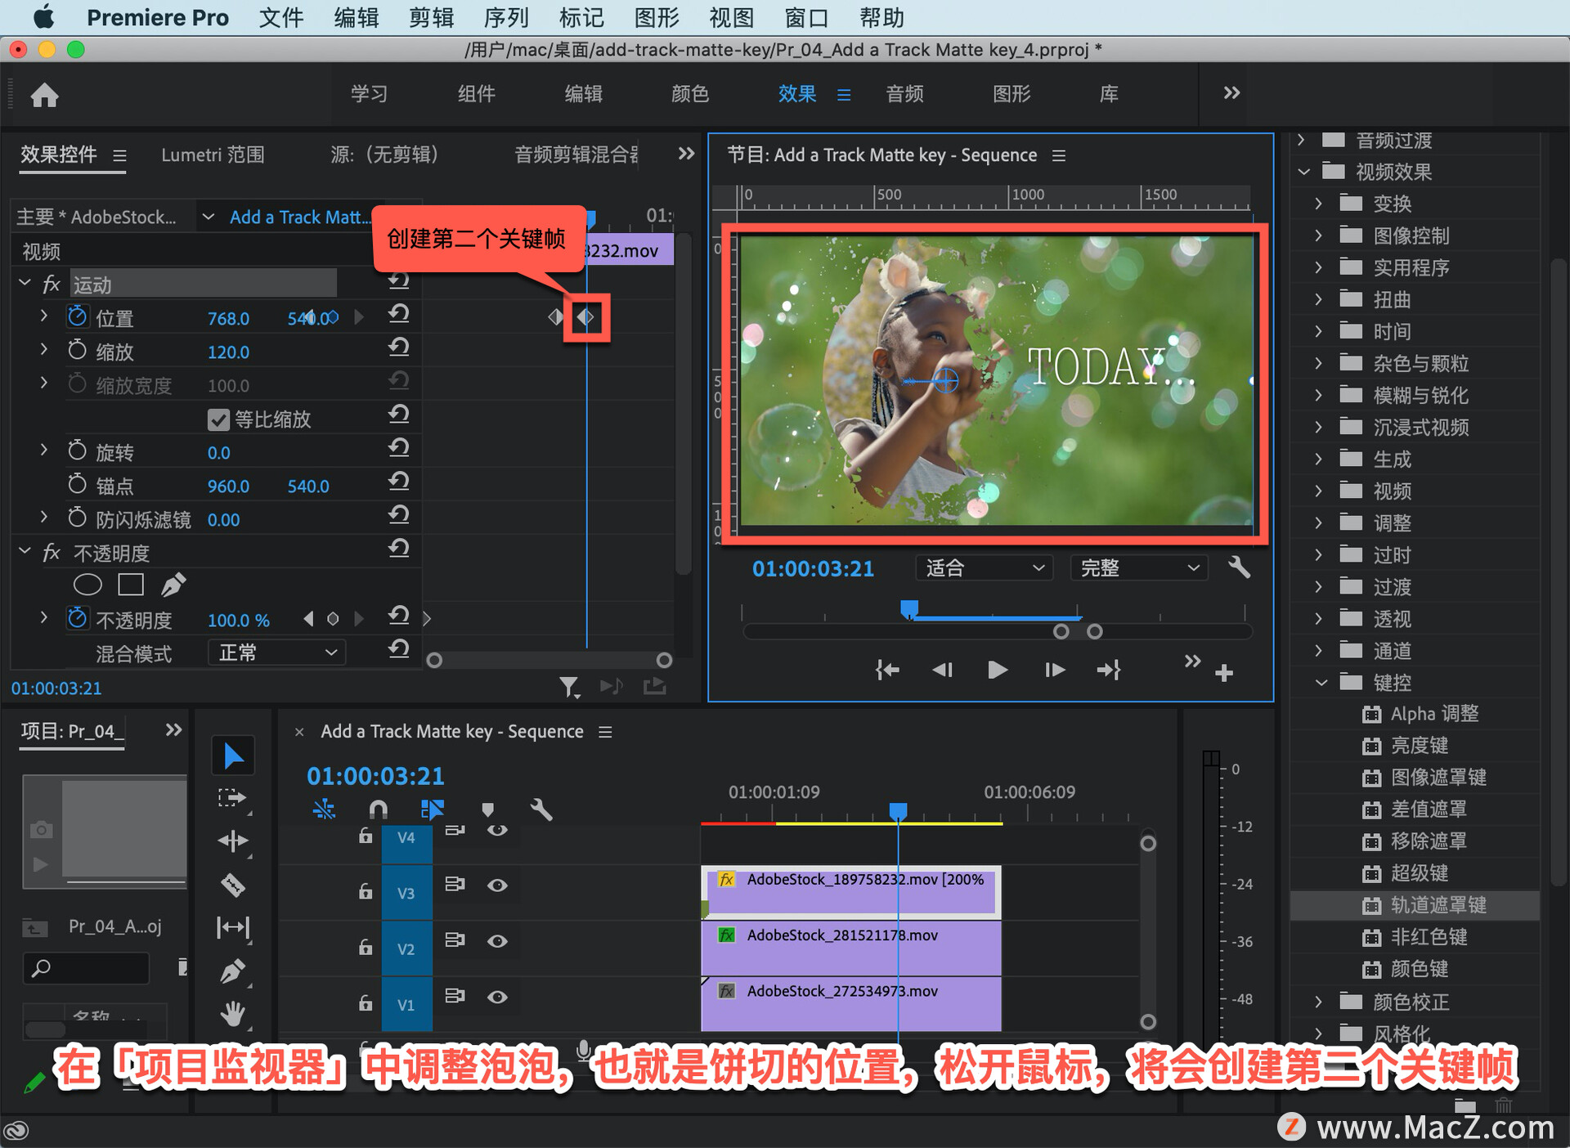Toggle snap in timeline
This screenshot has width=1570, height=1148.
pyautogui.click(x=378, y=809)
